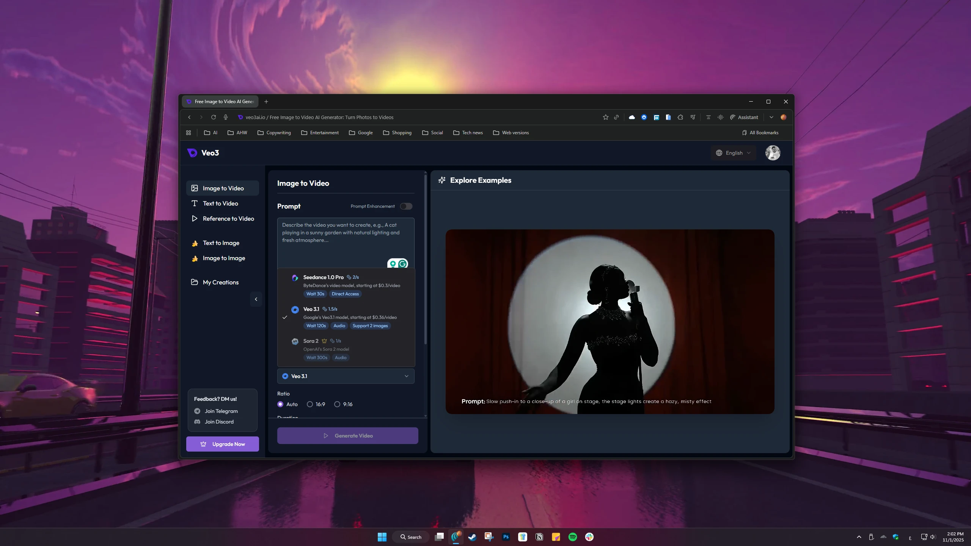
Task: Open Spotify from the taskbar
Action: (572, 537)
